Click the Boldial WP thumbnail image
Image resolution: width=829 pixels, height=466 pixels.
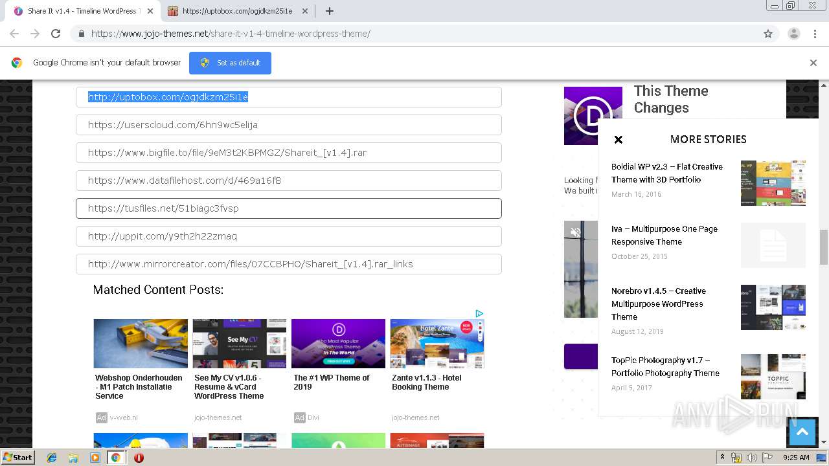pyautogui.click(x=773, y=183)
